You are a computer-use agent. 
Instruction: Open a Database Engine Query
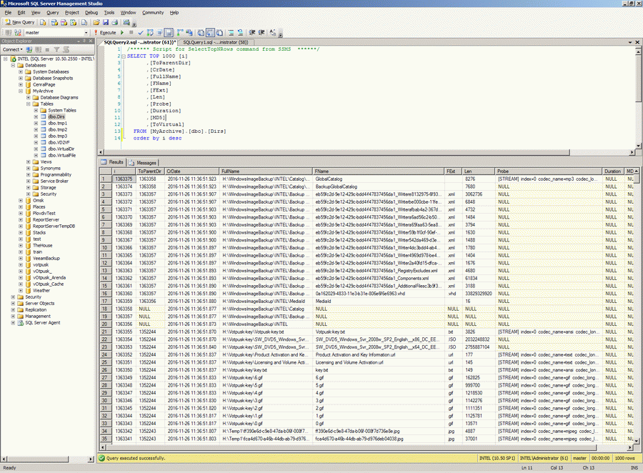[x=43, y=22]
